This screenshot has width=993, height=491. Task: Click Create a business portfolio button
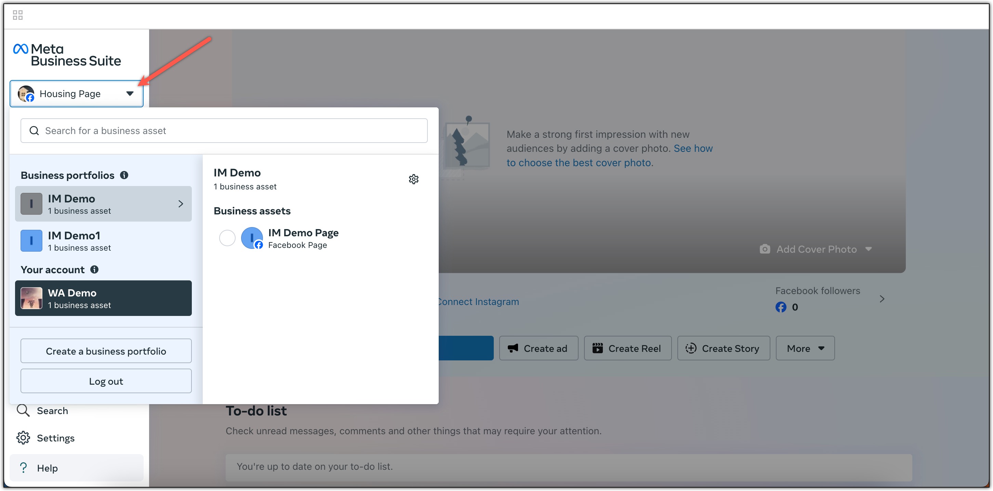(106, 351)
